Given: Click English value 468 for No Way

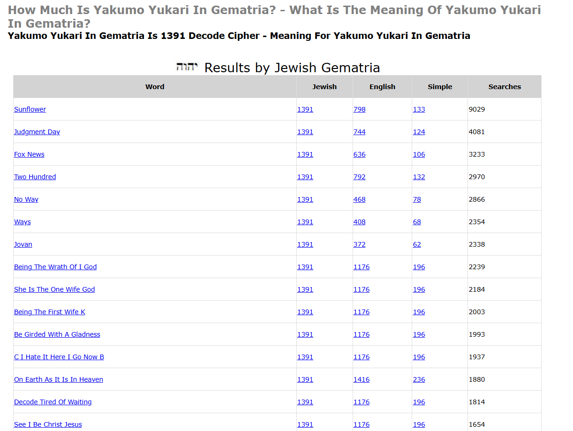Looking at the screenshot, I should 360,199.
